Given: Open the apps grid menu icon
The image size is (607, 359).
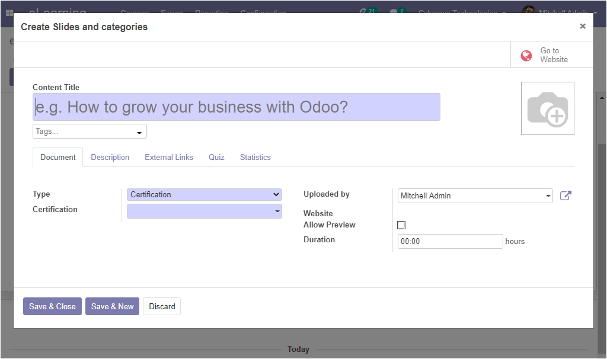Looking at the screenshot, I should (x=9, y=13).
